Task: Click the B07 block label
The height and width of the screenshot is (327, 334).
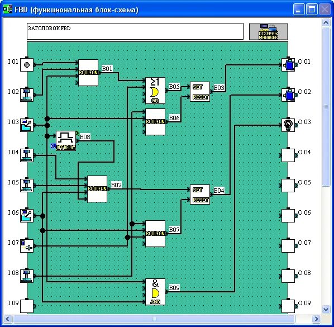Action: tap(174, 230)
